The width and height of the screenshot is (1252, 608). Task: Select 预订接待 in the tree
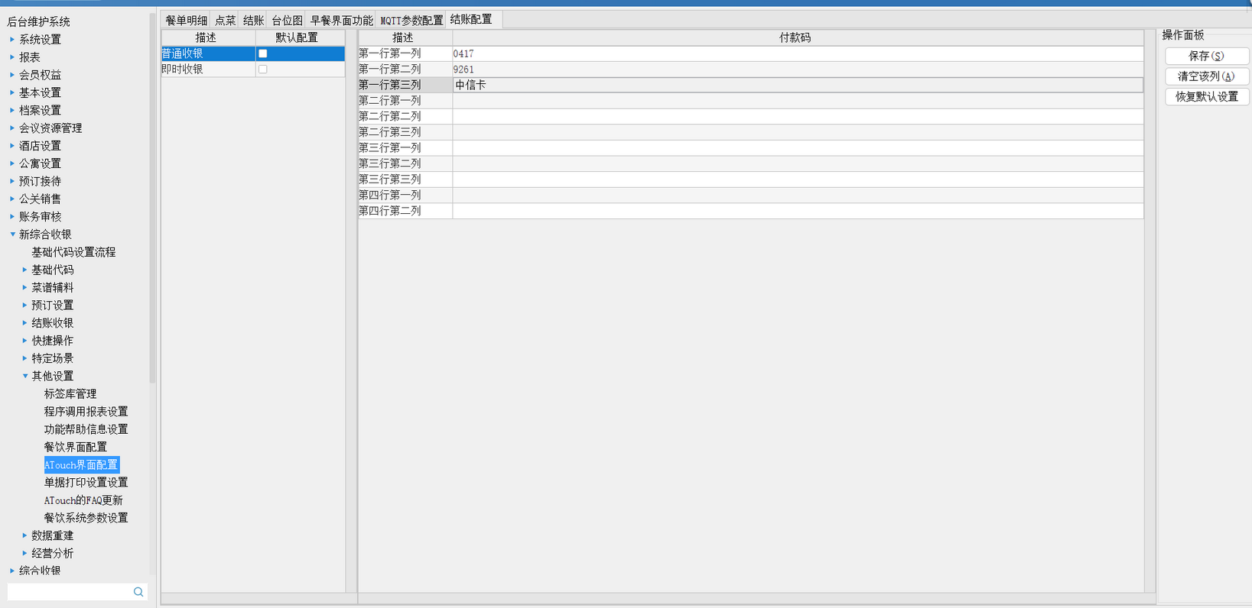click(x=40, y=181)
